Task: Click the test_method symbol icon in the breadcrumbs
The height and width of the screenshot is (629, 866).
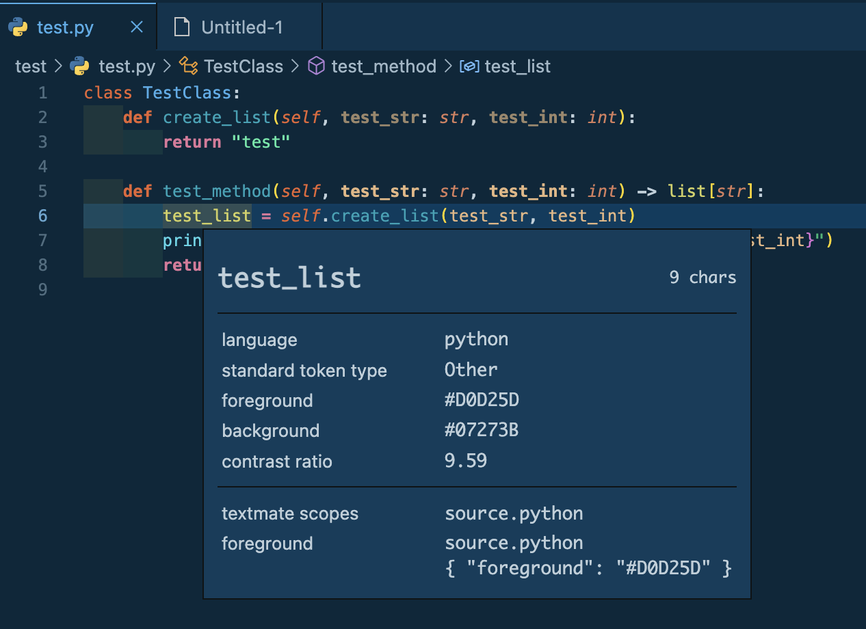Action: click(315, 66)
